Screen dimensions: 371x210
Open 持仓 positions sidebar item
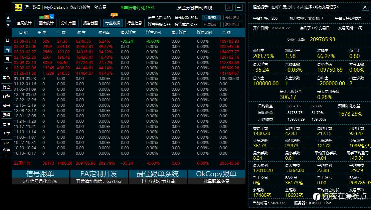tap(6, 87)
